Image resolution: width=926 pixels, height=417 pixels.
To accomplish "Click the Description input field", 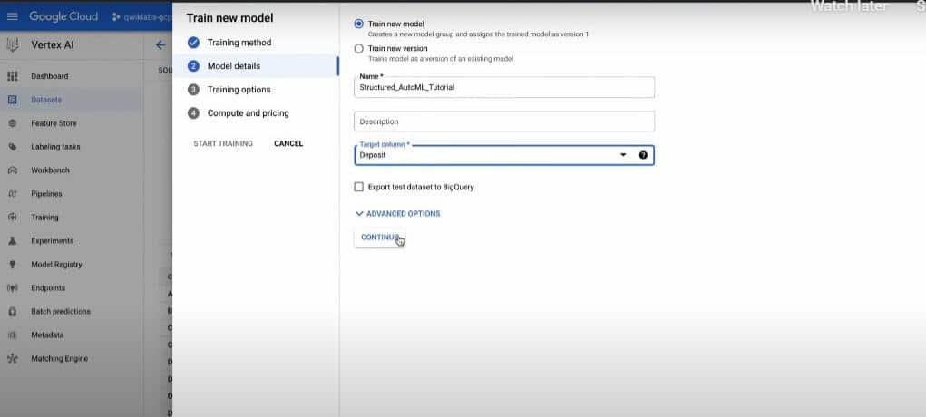I will (x=503, y=121).
